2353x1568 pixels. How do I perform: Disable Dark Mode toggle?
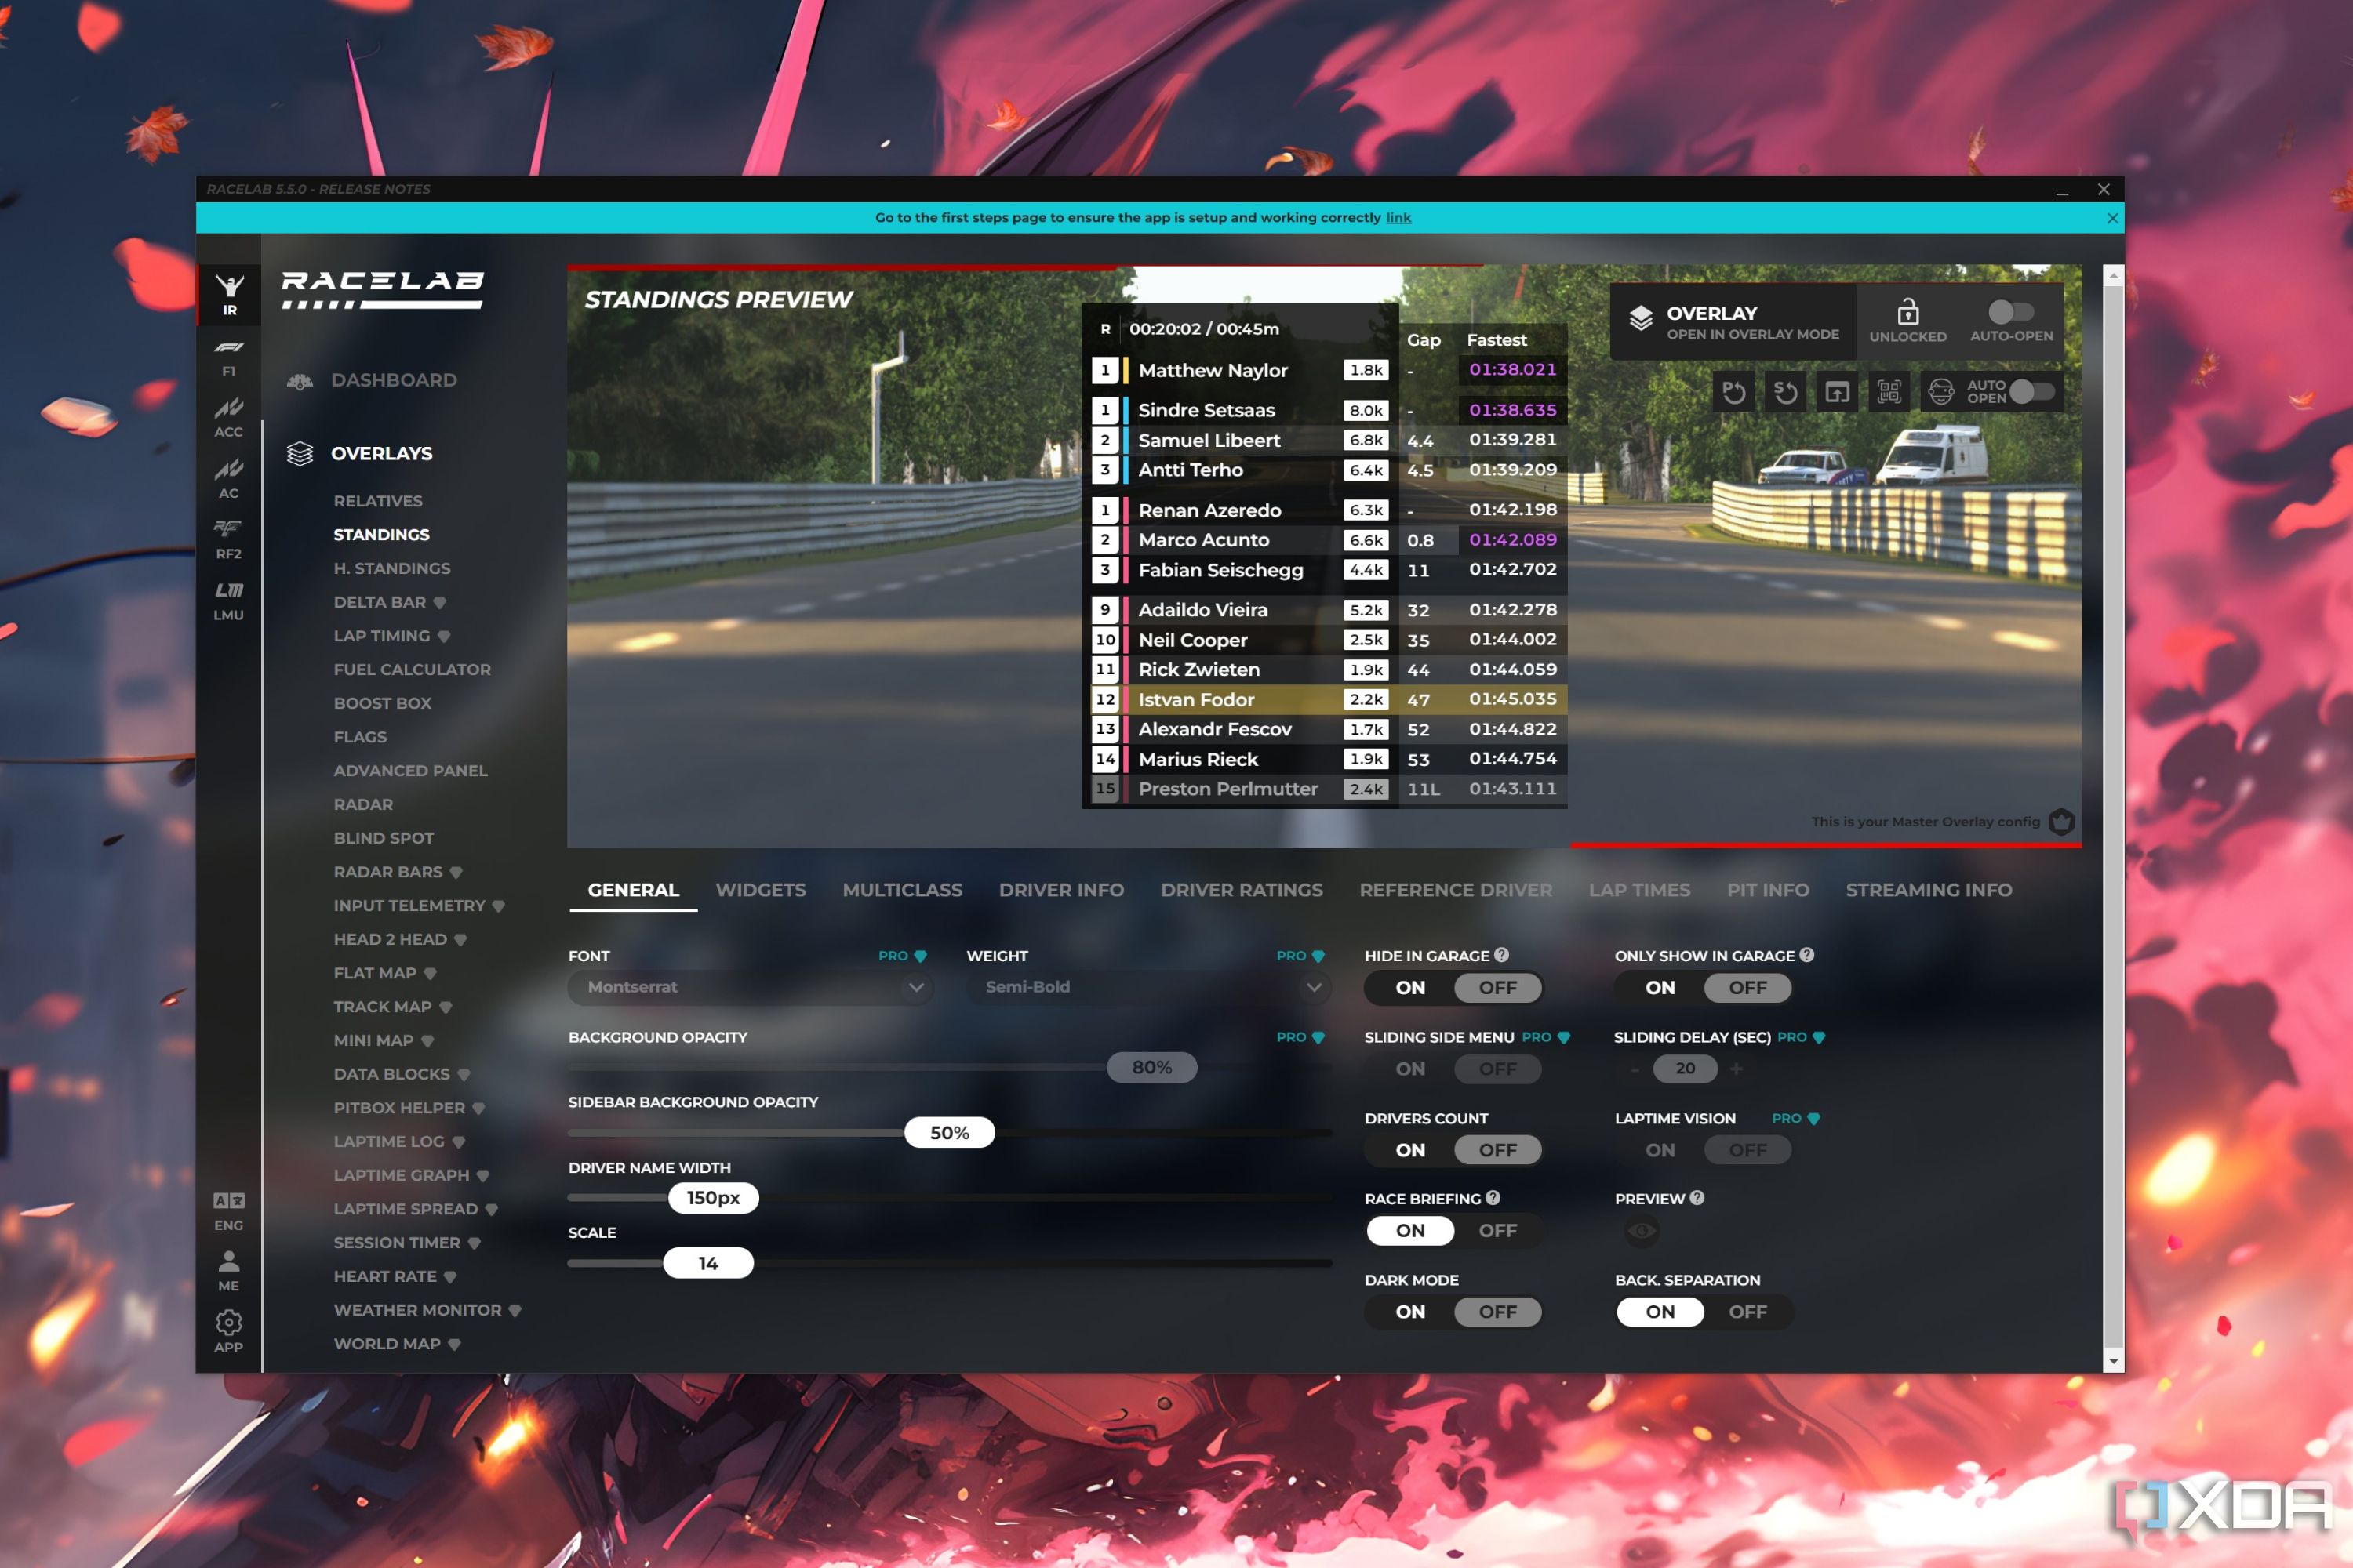(1497, 1312)
